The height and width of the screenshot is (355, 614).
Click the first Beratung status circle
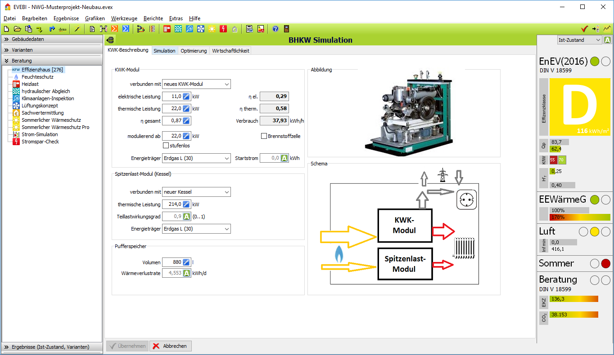595,280
